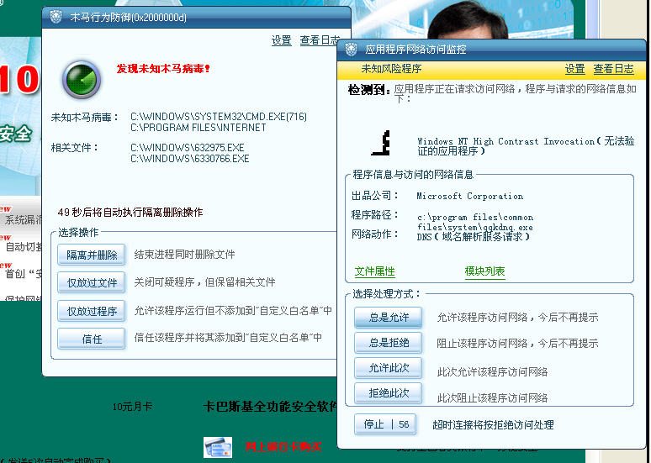Viewport: 651px width, 463px height.
Task: Click the 发现未知木马病毒 warning text
Action: pyautogui.click(x=163, y=69)
